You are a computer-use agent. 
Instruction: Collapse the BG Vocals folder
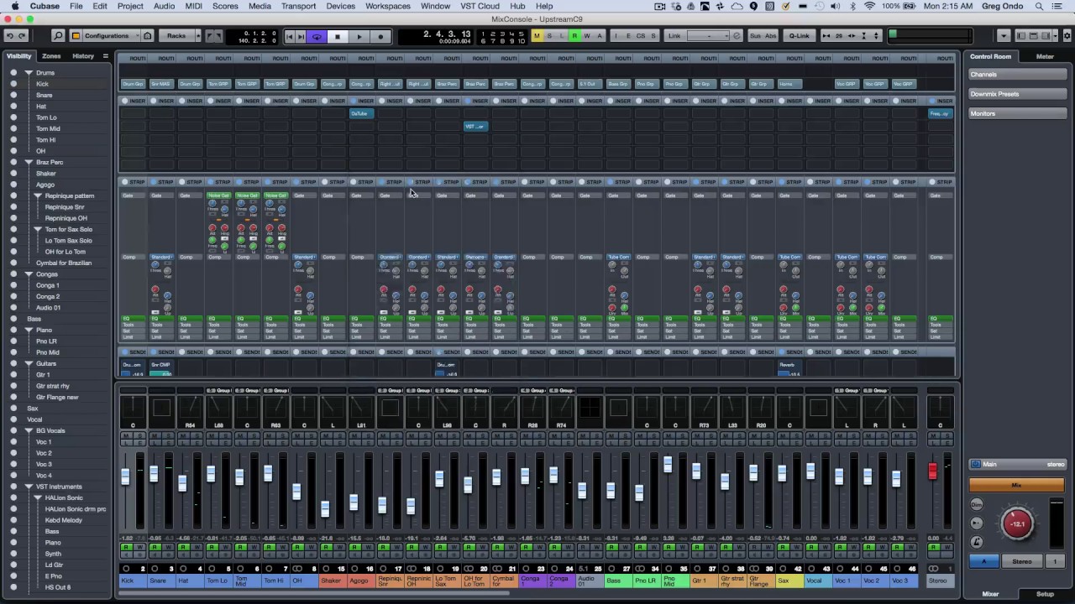pos(29,430)
